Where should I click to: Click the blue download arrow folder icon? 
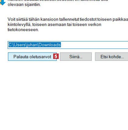[x=2, y=2]
